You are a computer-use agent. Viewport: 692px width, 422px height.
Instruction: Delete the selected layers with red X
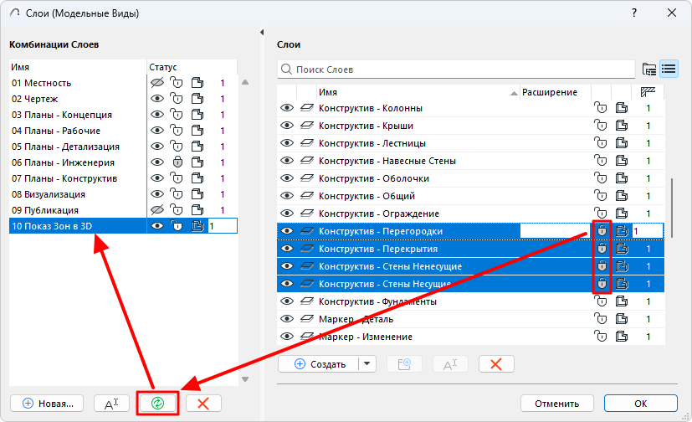[x=496, y=364]
